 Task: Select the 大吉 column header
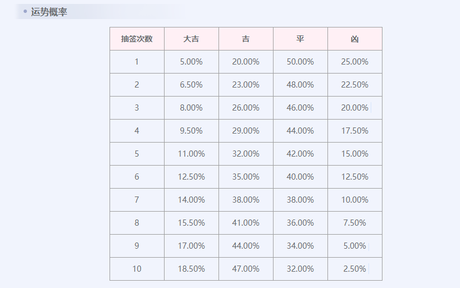point(192,39)
